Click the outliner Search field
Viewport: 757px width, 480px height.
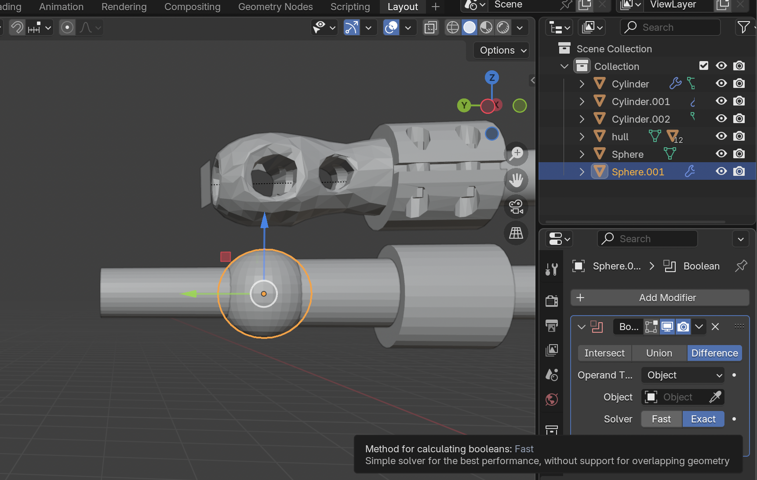point(671,27)
